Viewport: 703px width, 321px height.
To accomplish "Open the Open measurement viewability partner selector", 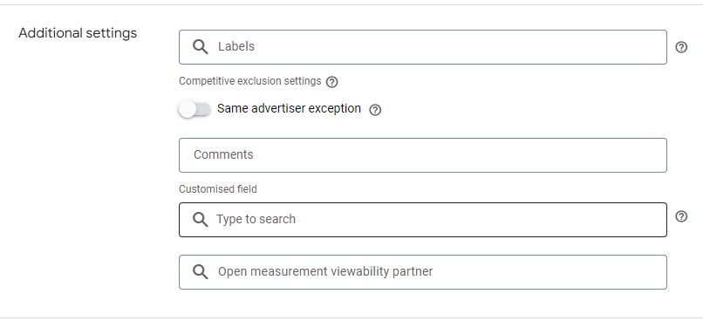I will (x=423, y=272).
